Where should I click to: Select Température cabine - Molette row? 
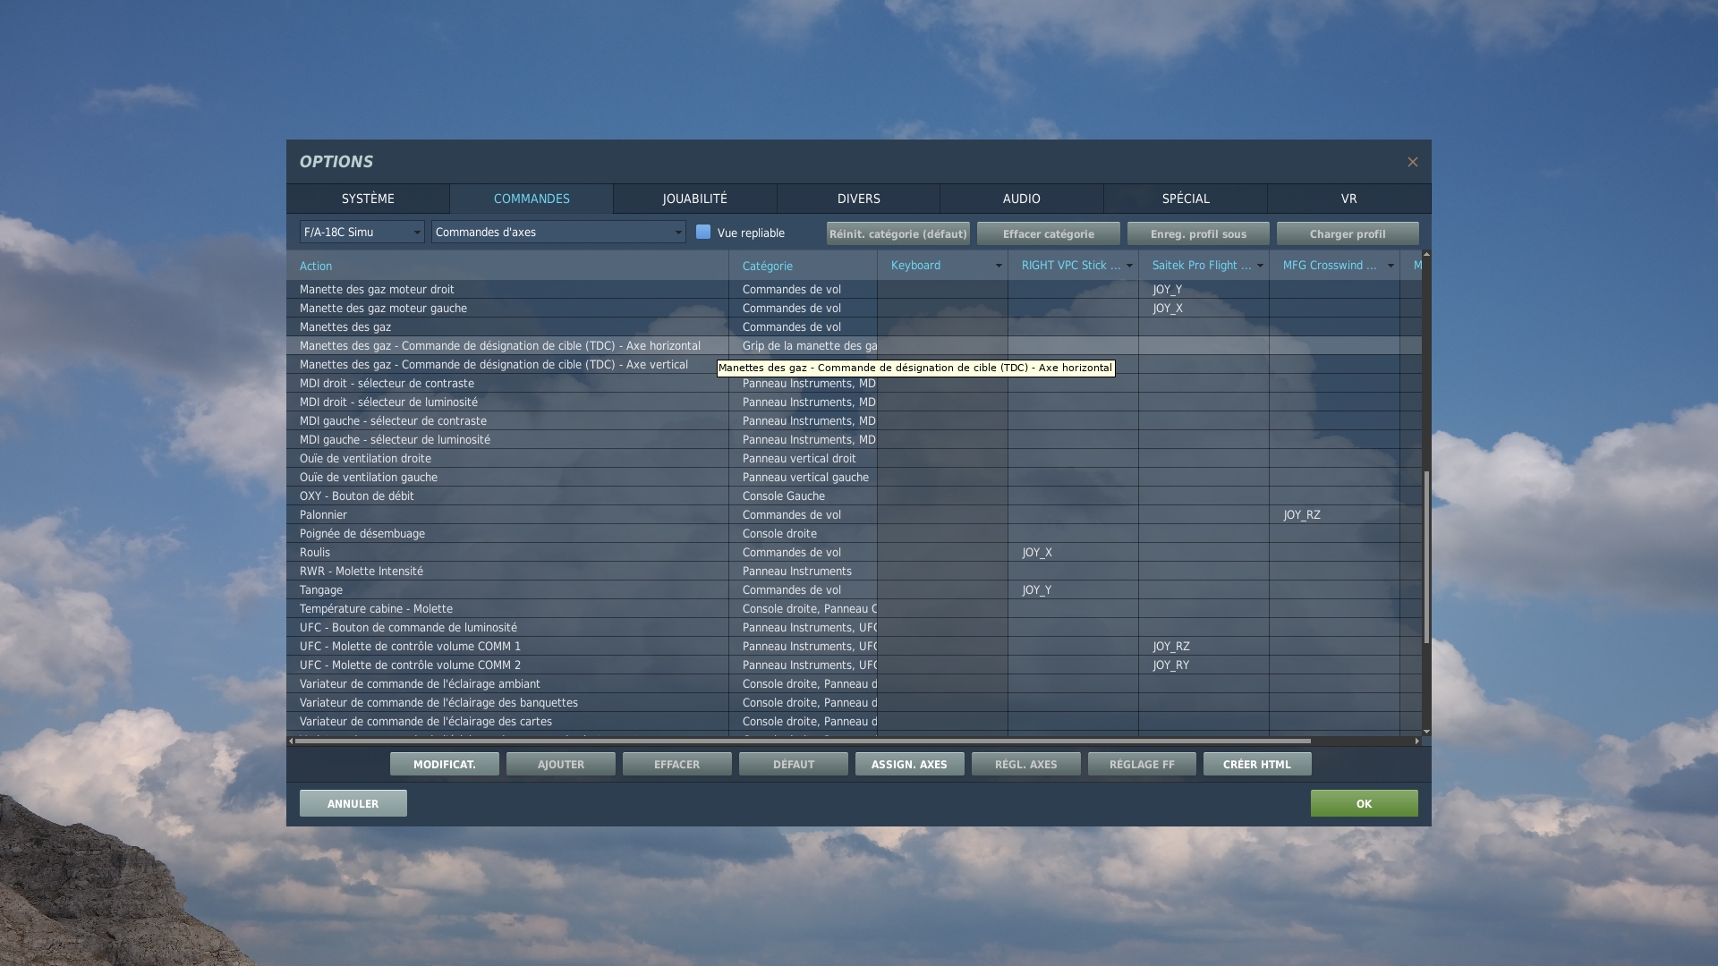tap(854, 608)
